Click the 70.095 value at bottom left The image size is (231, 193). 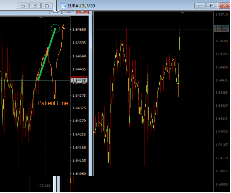click(45, 186)
